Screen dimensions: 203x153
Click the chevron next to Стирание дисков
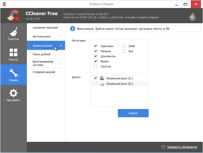(x=61, y=72)
